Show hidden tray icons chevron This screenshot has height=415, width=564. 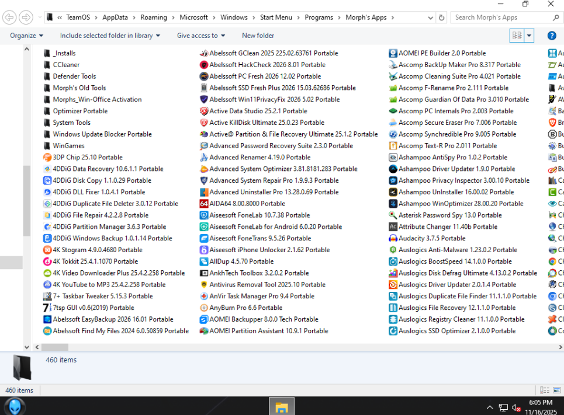(490, 407)
